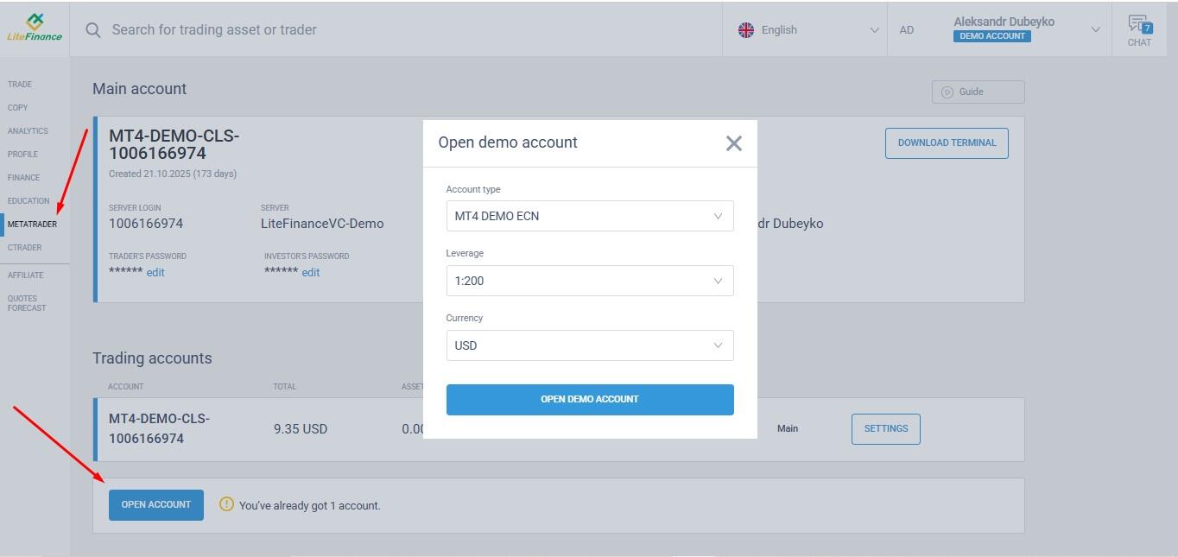Click the Main label in account row
The height and width of the screenshot is (557, 1178).
(x=788, y=428)
